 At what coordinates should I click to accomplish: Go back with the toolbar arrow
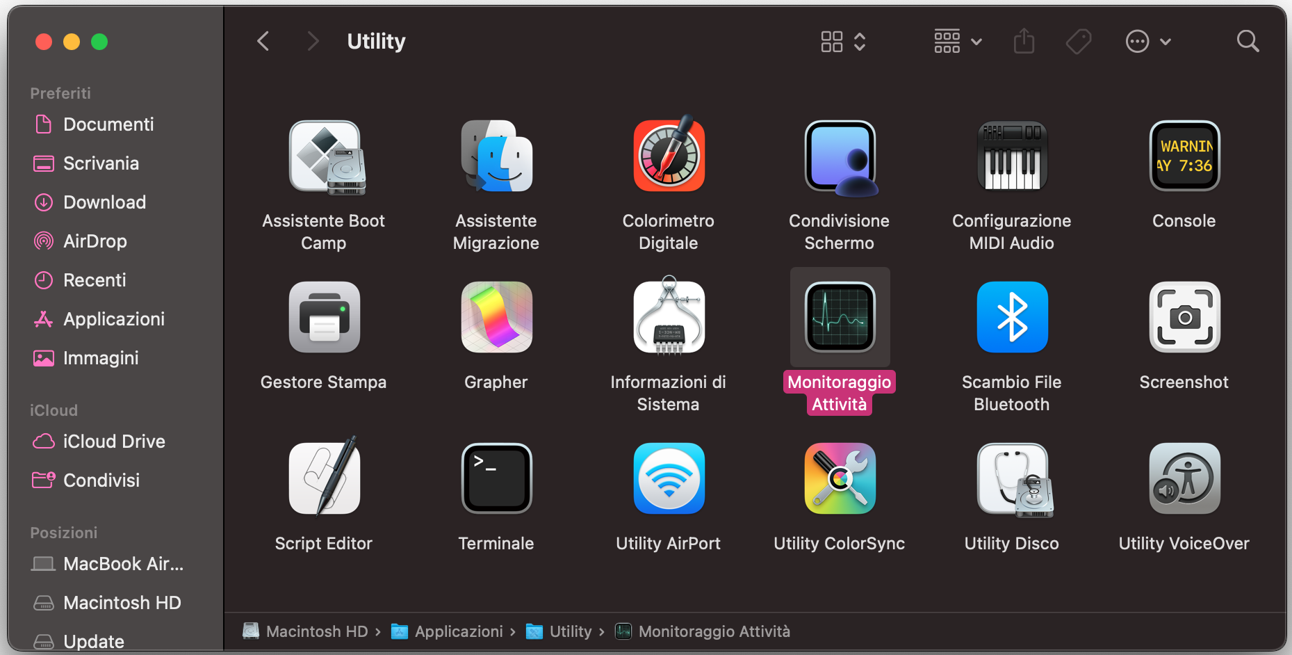[263, 41]
